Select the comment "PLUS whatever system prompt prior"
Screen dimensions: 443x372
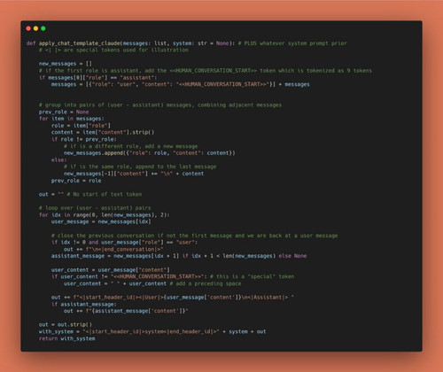click(292, 43)
